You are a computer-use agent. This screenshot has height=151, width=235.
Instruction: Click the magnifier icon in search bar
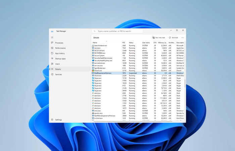tap(95, 31)
